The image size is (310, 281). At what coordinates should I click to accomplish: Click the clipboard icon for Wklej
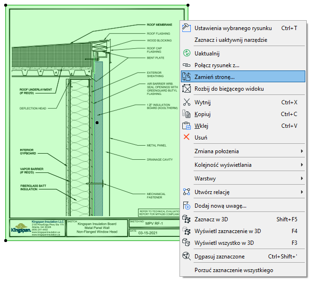click(186, 126)
